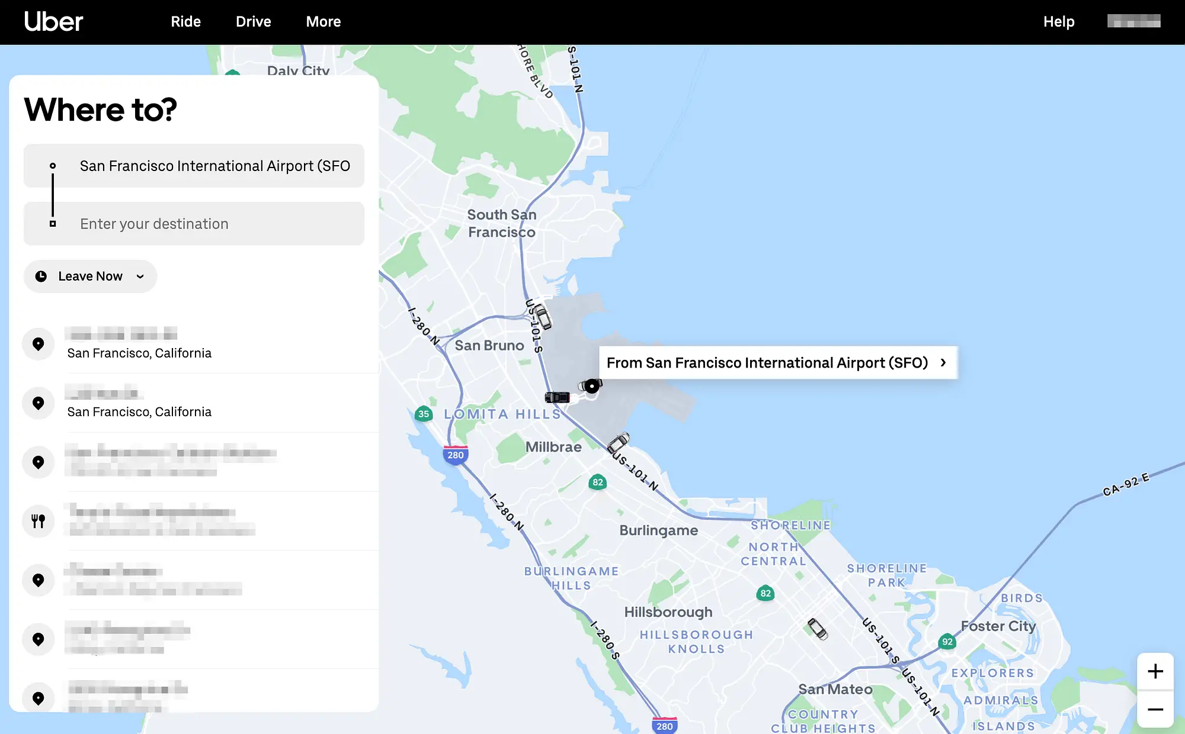Image resolution: width=1185 pixels, height=734 pixels.
Task: Click the San Mateo map label
Action: (835, 690)
